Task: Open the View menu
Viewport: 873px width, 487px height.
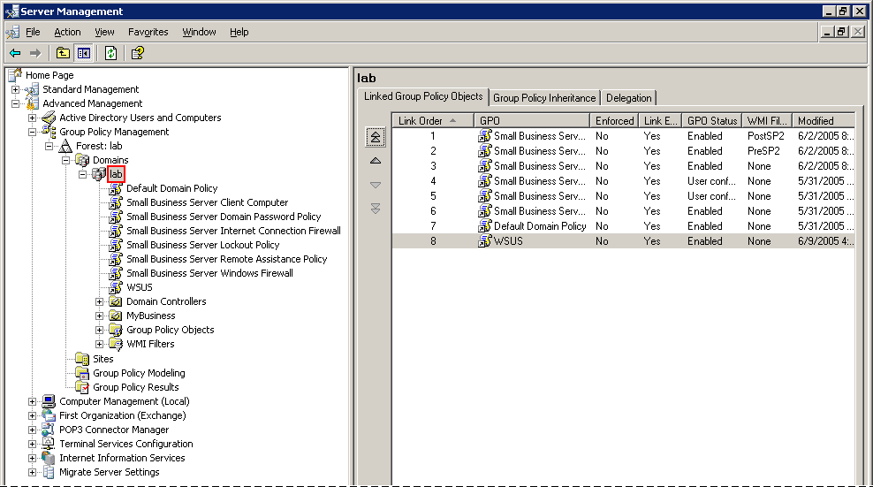Action: click(104, 33)
